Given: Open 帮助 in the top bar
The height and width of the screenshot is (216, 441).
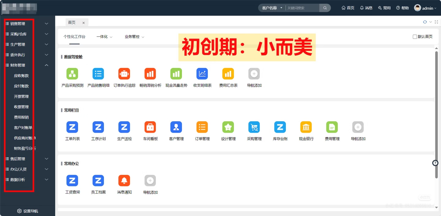Looking at the screenshot, I should (x=402, y=8).
